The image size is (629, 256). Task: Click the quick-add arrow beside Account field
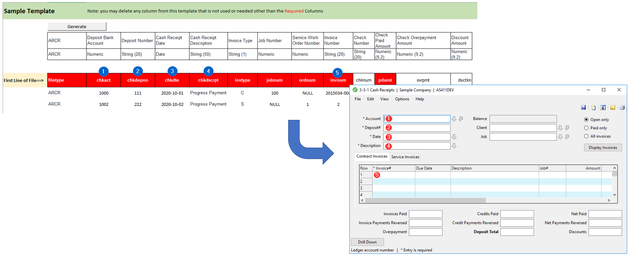(x=461, y=119)
